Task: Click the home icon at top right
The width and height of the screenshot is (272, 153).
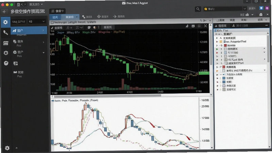Action: click(x=261, y=15)
